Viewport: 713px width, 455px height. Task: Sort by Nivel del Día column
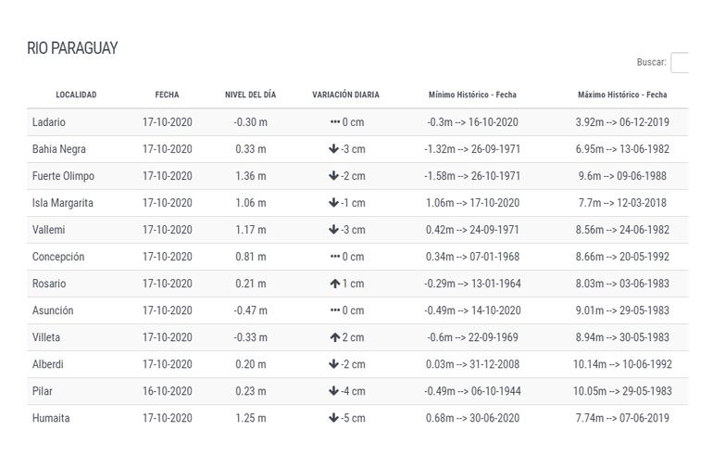point(250,95)
